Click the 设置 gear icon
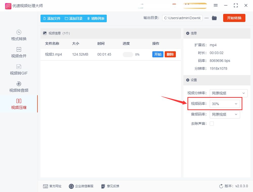The width and height of the screenshot is (253, 192). [x=188, y=80]
